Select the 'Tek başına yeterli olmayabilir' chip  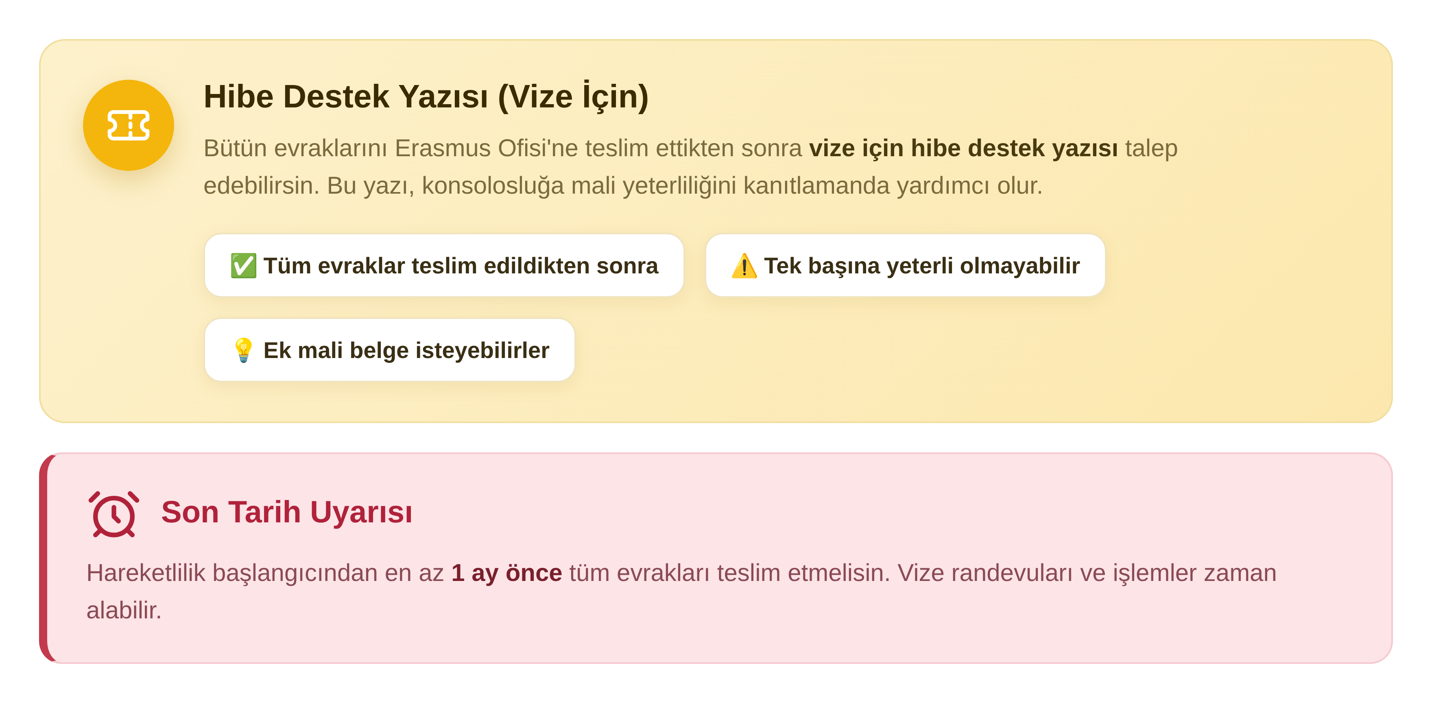point(905,265)
